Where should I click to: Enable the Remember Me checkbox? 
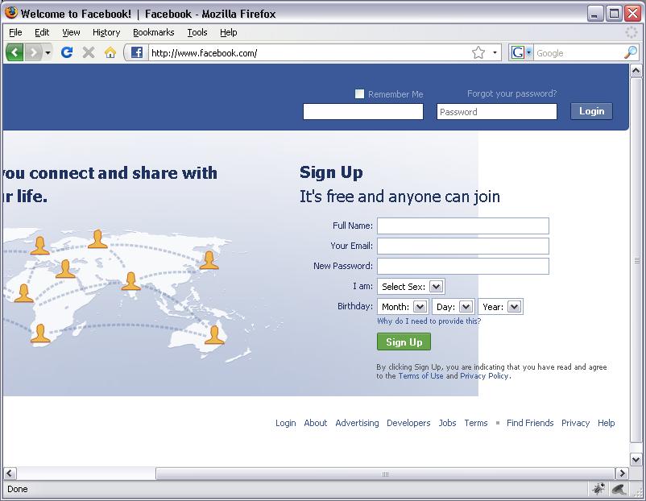[359, 93]
